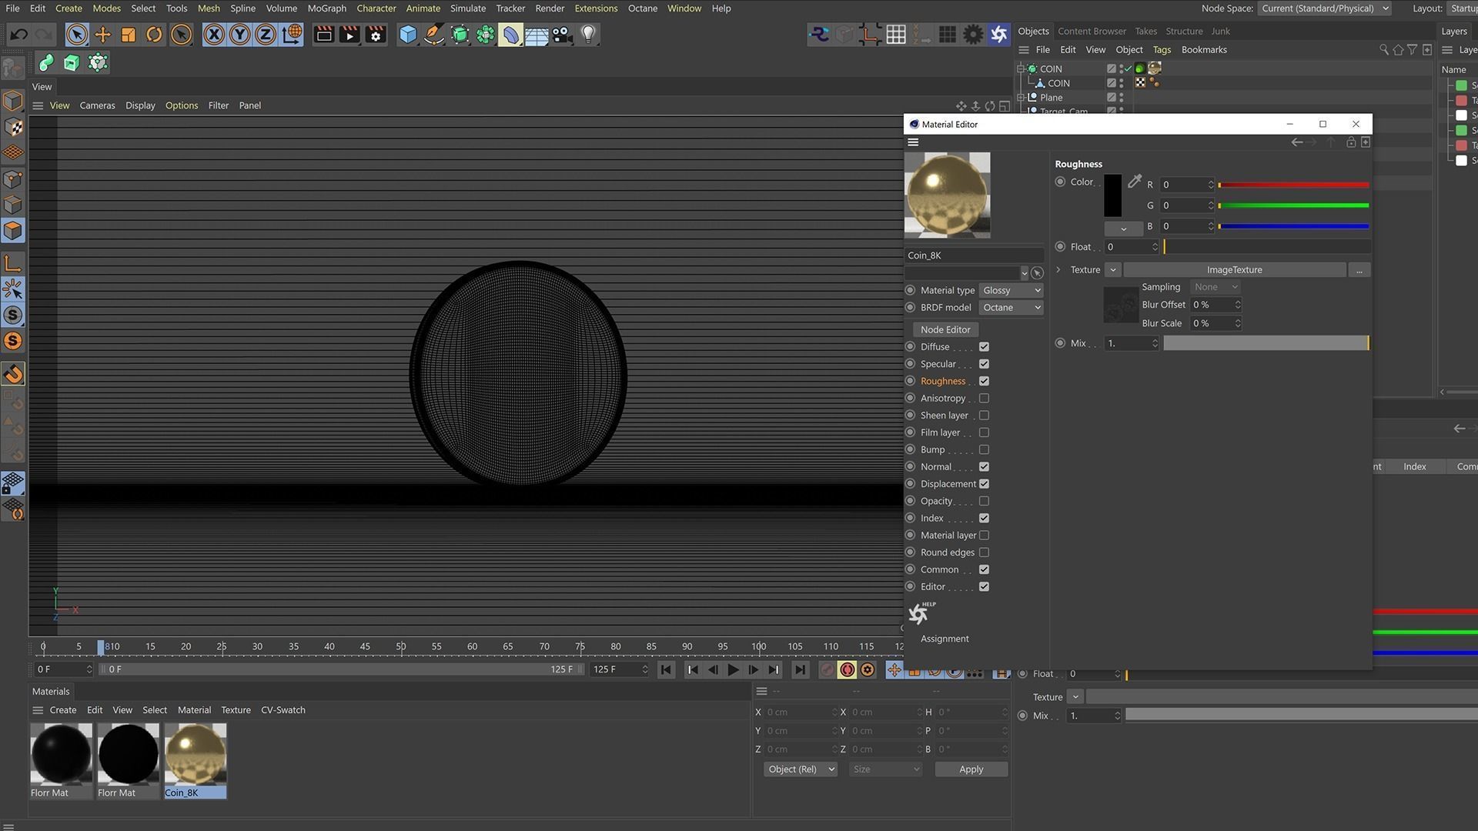Open the BRDF model dropdown
This screenshot has width=1478, height=831.
(1011, 308)
